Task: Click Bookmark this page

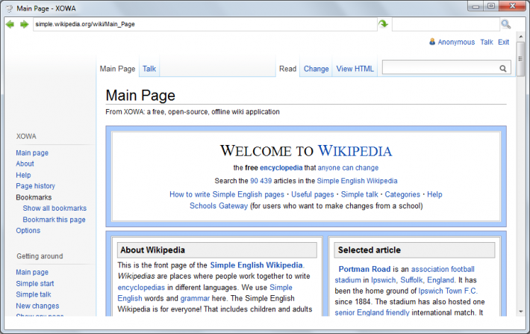Action: pyautogui.click(x=54, y=220)
